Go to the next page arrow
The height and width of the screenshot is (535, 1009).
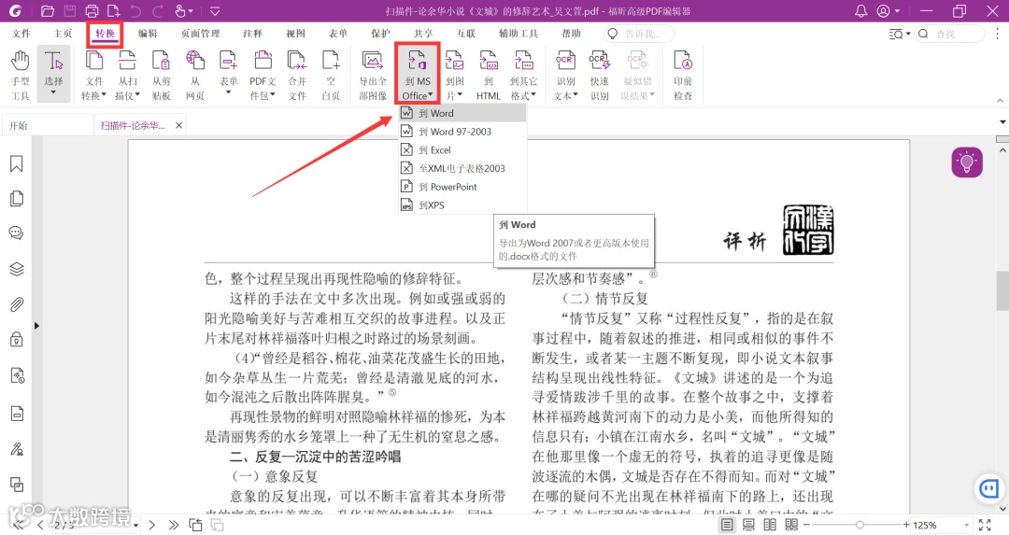tap(152, 525)
